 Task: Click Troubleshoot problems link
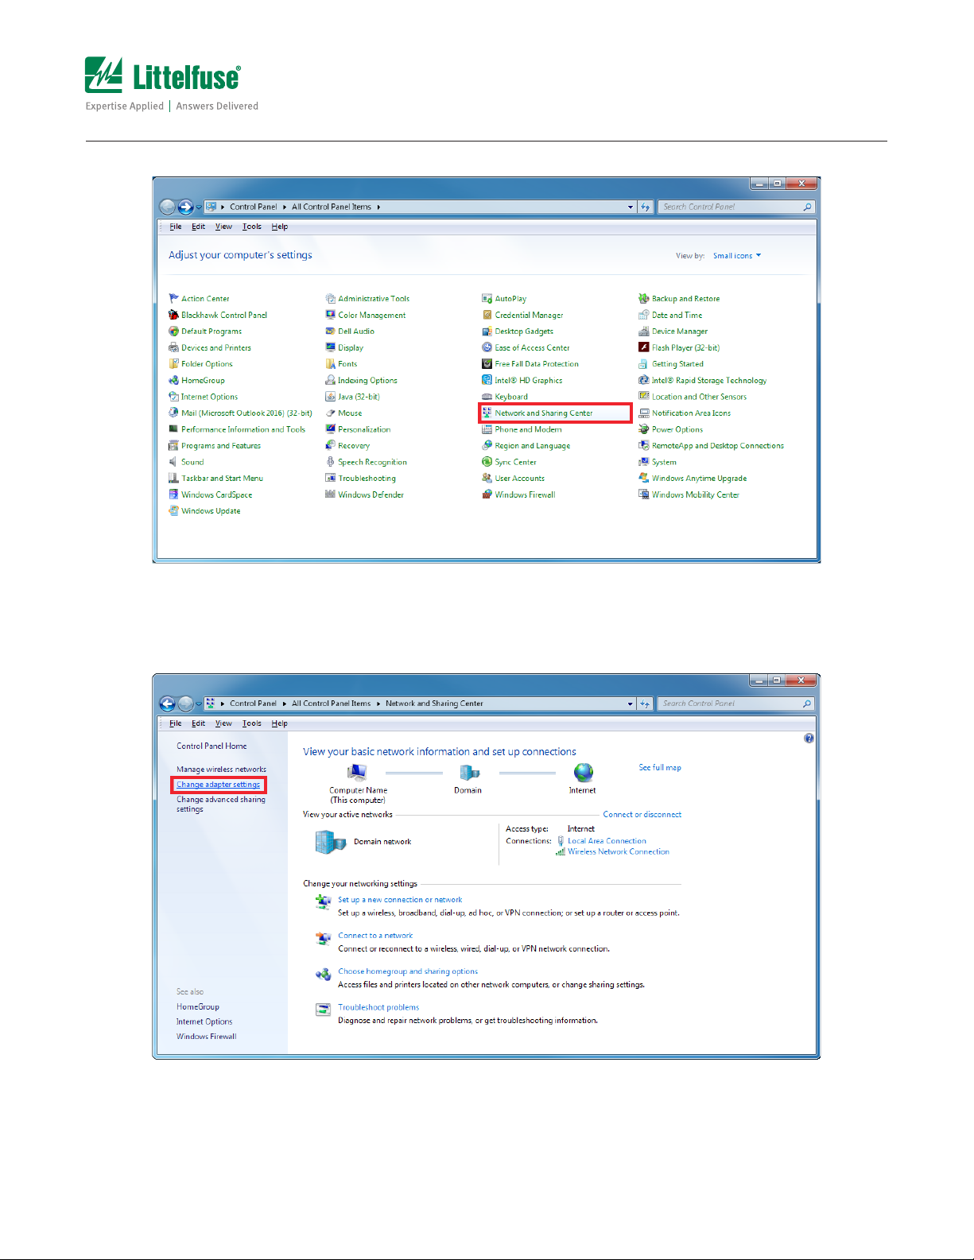[378, 1007]
